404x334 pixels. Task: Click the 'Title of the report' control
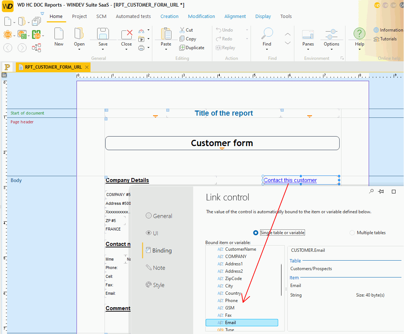click(x=224, y=113)
